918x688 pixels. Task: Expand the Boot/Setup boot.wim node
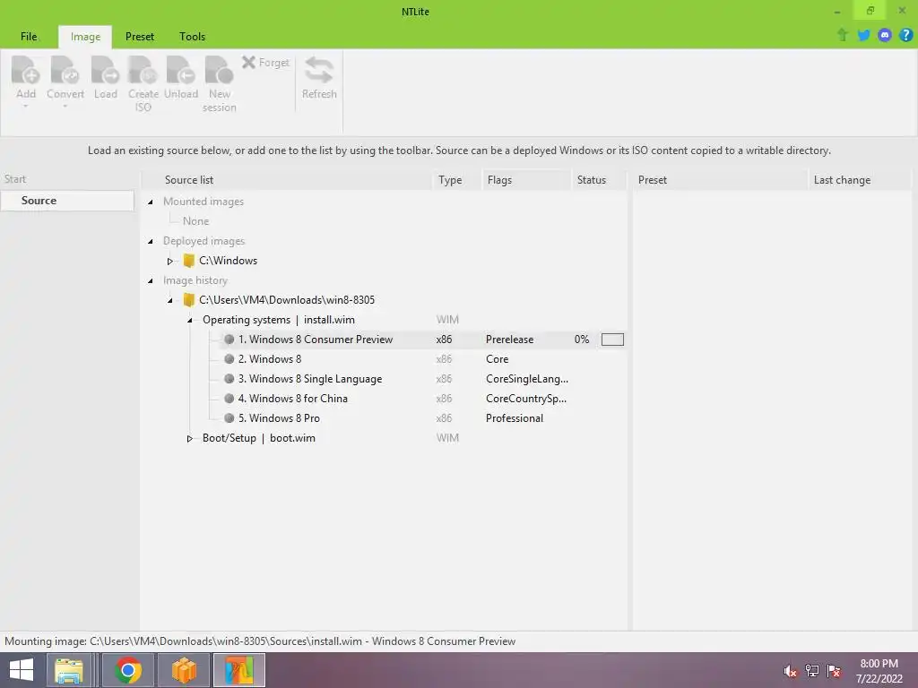(190, 438)
